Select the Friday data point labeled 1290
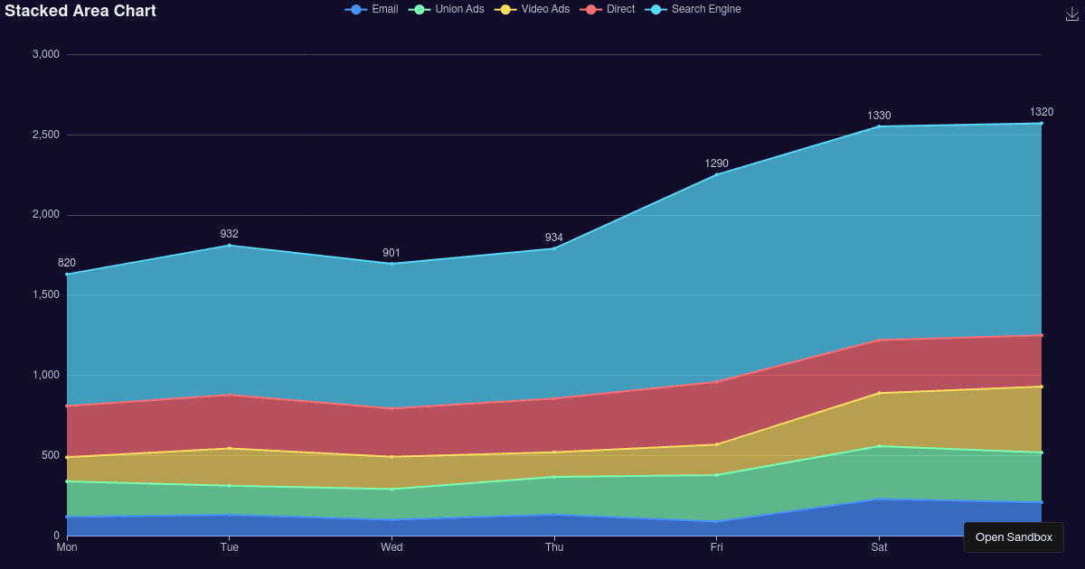 pos(716,174)
